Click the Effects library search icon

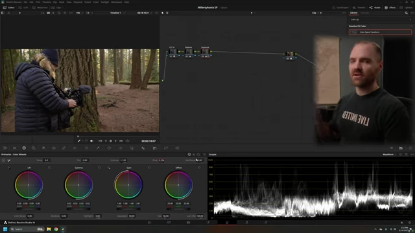407,13
